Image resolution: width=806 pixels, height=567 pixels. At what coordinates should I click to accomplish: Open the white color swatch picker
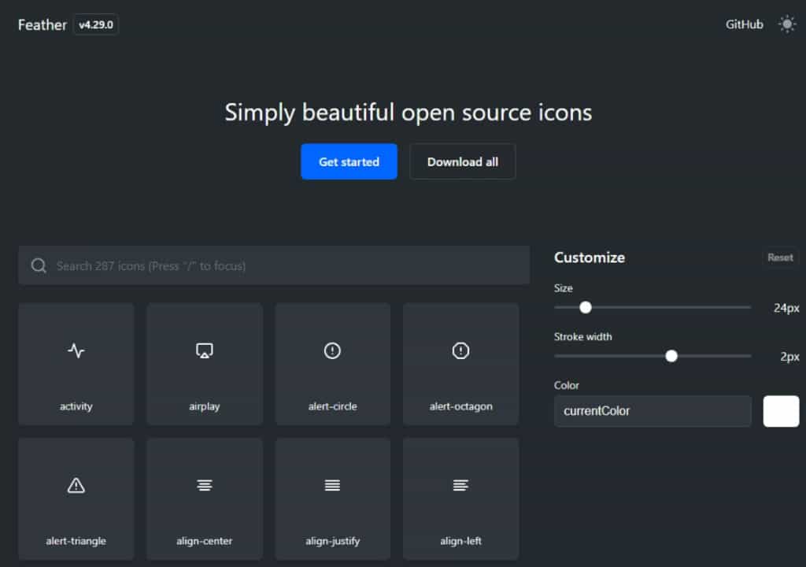click(x=781, y=411)
